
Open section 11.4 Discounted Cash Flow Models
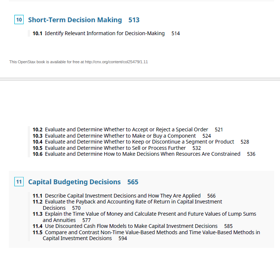[133, 226]
